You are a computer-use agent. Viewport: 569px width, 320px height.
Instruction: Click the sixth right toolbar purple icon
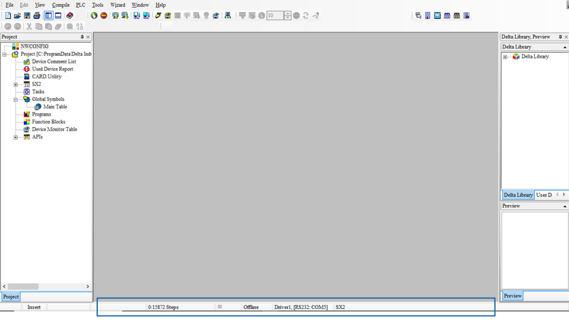coord(466,16)
